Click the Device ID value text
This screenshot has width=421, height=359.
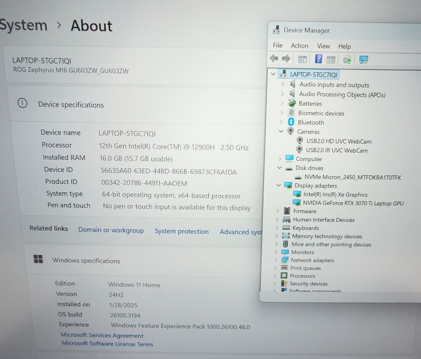tap(169, 172)
